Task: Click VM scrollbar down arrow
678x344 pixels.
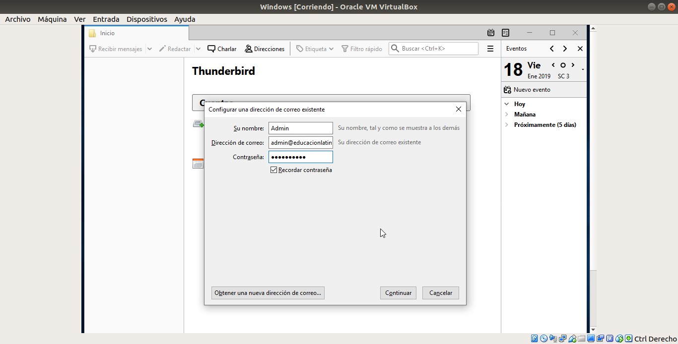Action: pos(593,330)
